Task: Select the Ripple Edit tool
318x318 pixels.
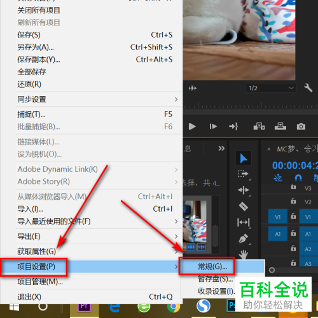Action: 244,190
